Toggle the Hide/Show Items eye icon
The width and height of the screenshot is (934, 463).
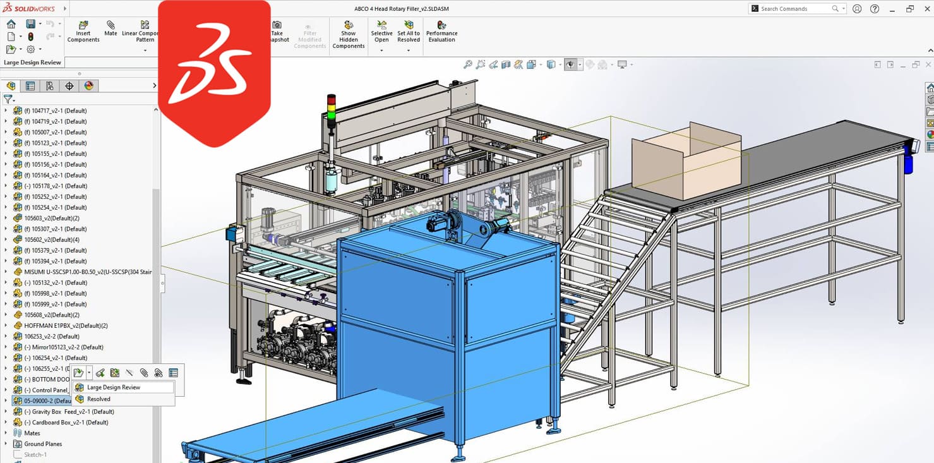pyautogui.click(x=570, y=64)
